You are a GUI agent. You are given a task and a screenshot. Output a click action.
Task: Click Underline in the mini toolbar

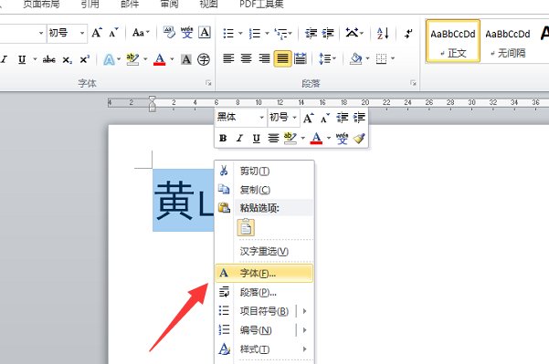(x=257, y=139)
